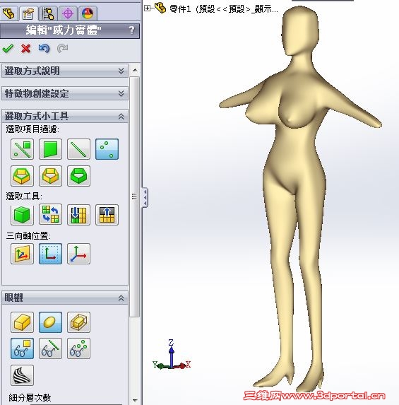Accept edits with the green checkmark
The height and width of the screenshot is (405, 399).
coord(8,48)
